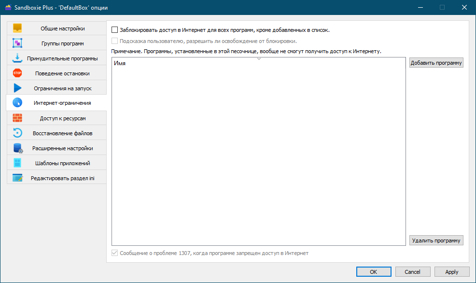This screenshot has width=476, height=283.
Task: Enable the Заблокировать доступ в Интернет checkbox
Action: (x=114, y=30)
